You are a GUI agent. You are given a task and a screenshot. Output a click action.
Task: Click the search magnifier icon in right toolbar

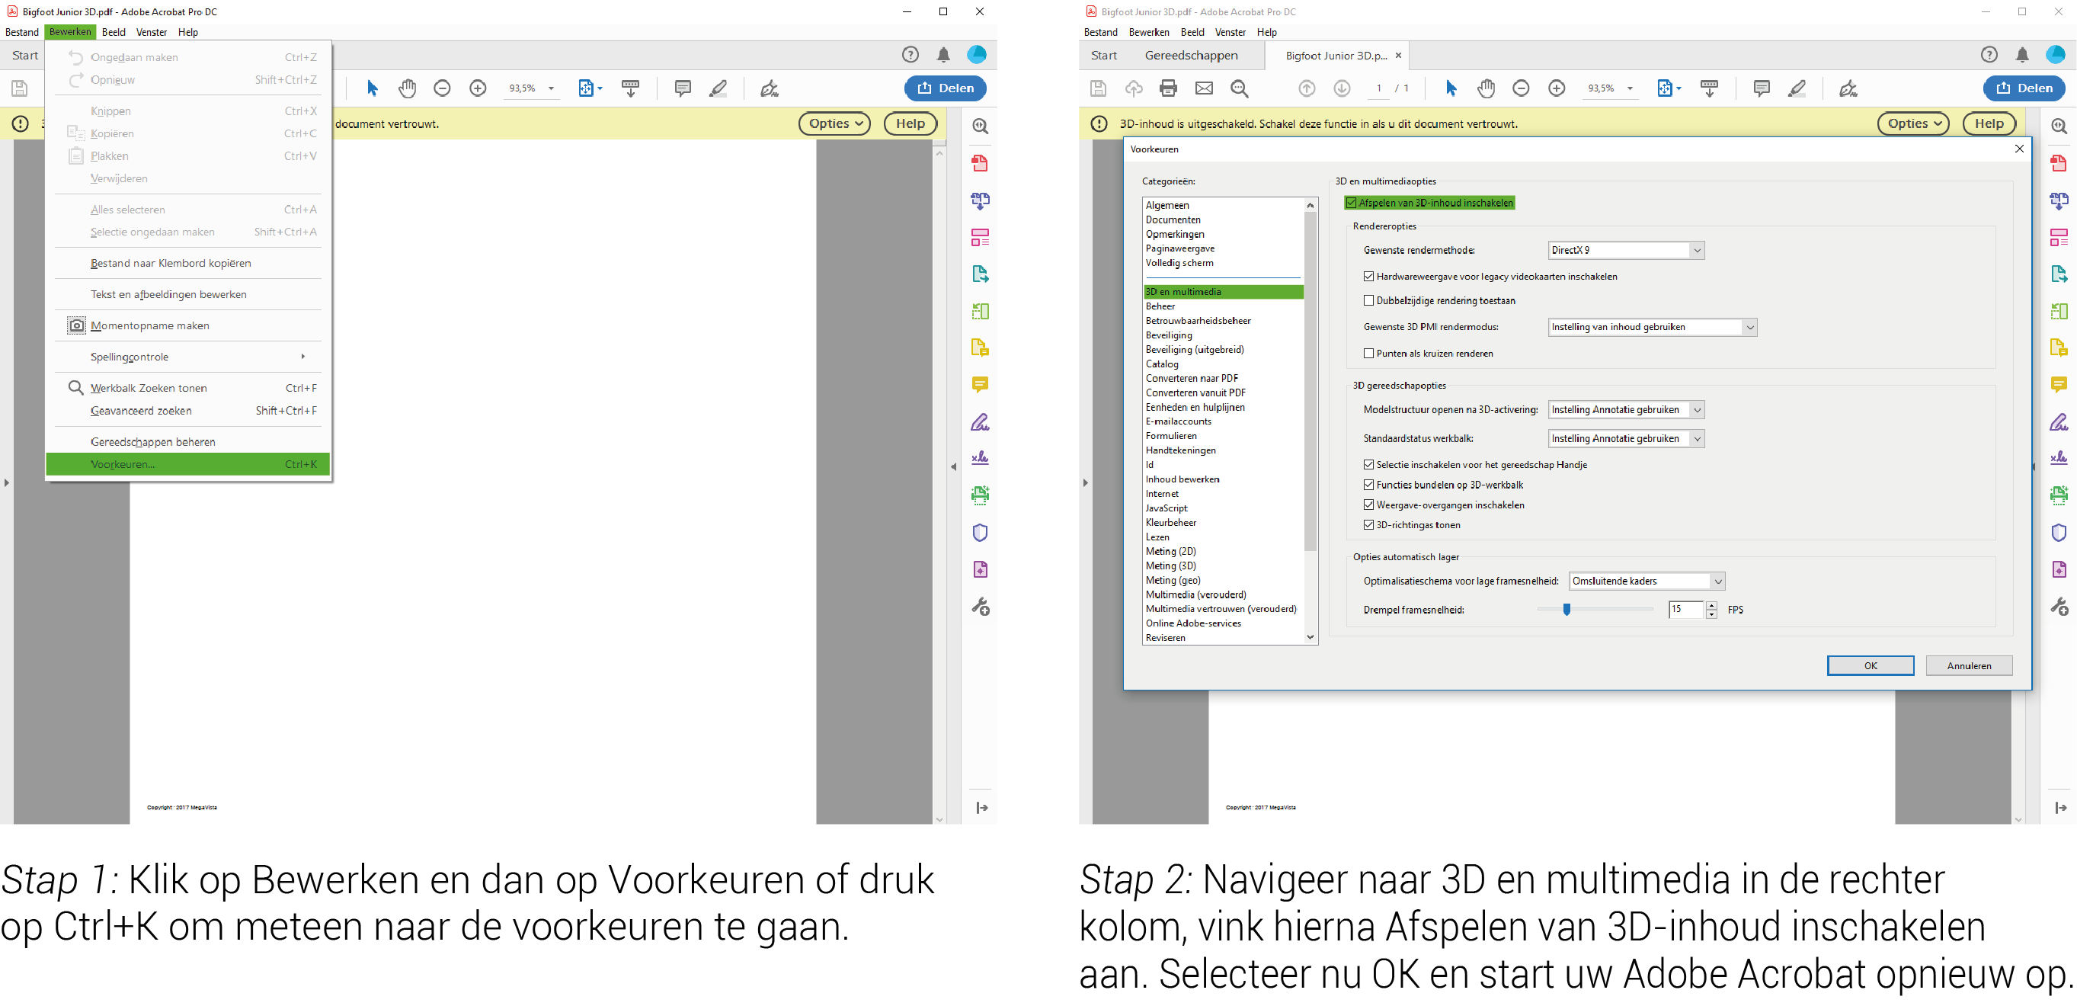click(1240, 88)
